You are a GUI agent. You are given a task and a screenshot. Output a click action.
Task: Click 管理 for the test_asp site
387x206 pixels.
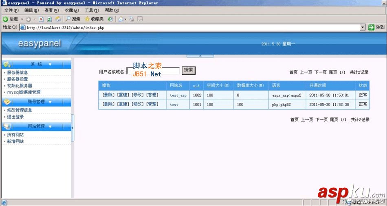[x=152, y=95]
